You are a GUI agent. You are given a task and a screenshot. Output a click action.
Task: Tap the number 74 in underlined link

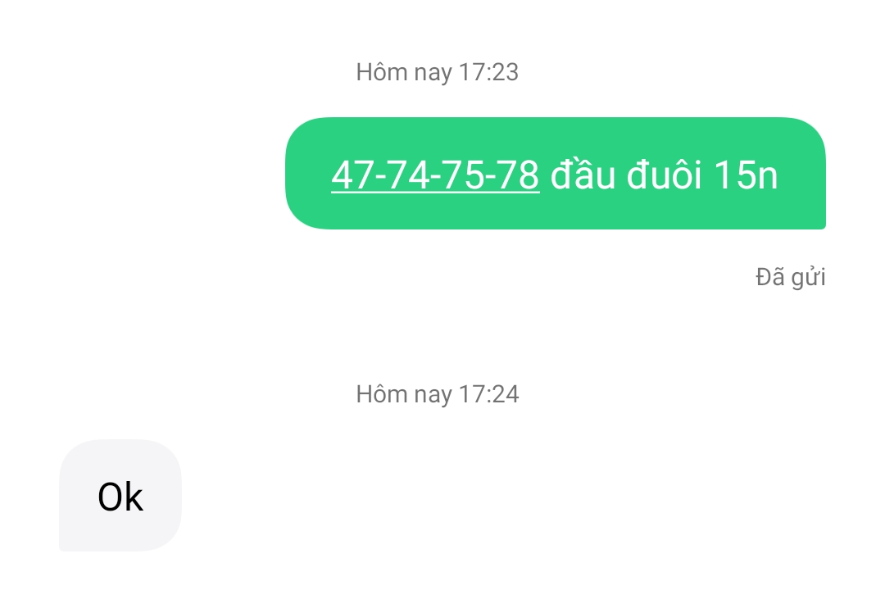tap(408, 175)
